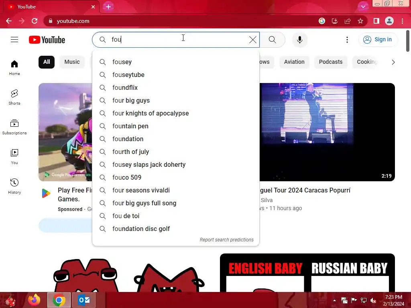Pick the 'foundation disc golf' prediction

176,229
